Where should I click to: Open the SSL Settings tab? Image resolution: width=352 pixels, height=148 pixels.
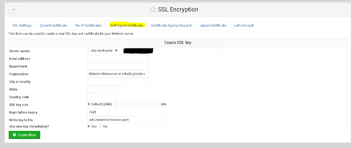22,25
